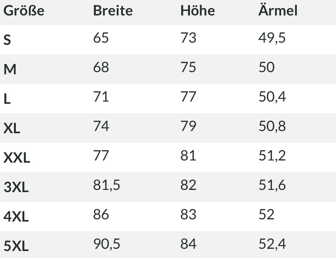This screenshot has width=336, height=258.
Task: Select the 4XL size row label
Action: tap(16, 217)
